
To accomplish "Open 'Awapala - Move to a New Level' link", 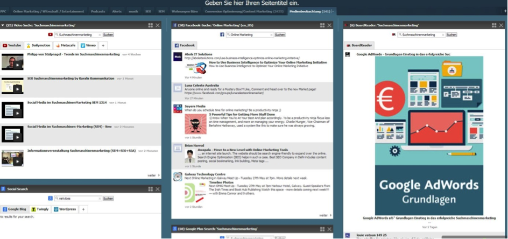I will pyautogui.click(x=243, y=150).
